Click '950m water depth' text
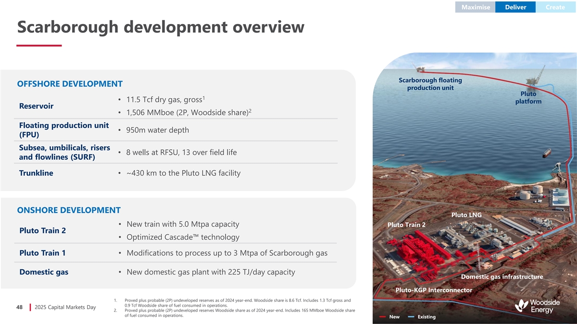This screenshot has height=324, width=577. point(157,130)
